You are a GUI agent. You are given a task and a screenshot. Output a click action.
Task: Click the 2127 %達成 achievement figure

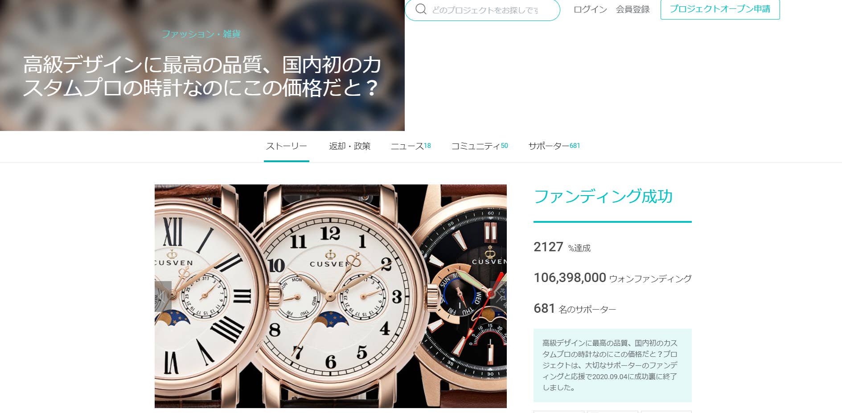pyautogui.click(x=562, y=247)
